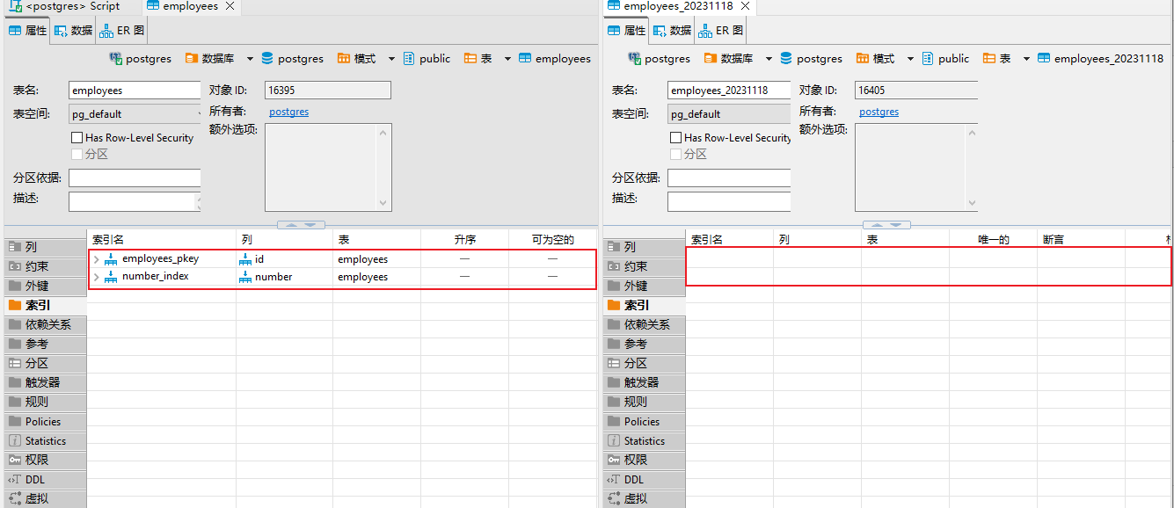Select number_index index icon
Viewport: 1174px width, 508px height.
coord(111,277)
